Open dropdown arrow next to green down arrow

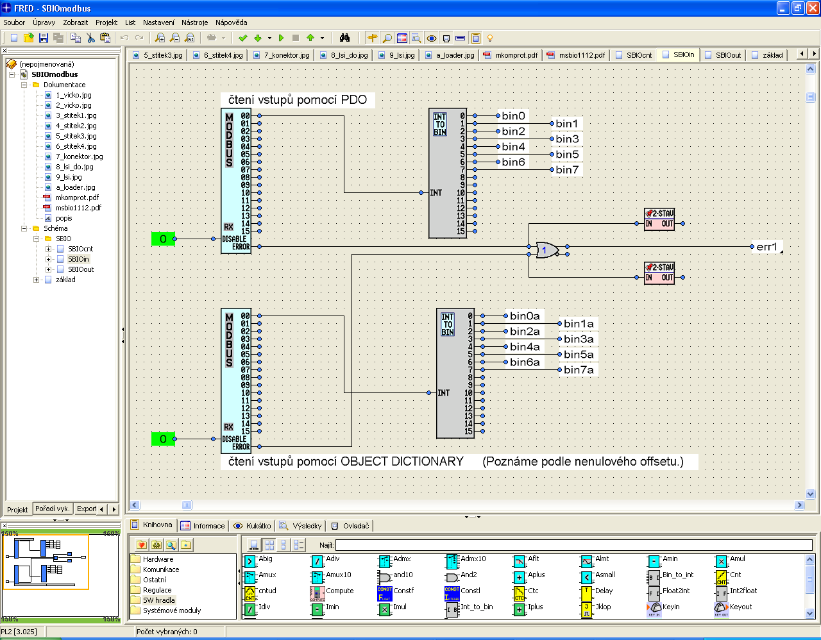coord(269,38)
